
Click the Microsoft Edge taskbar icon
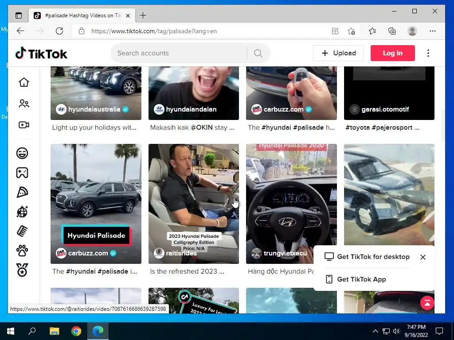pyautogui.click(x=98, y=331)
